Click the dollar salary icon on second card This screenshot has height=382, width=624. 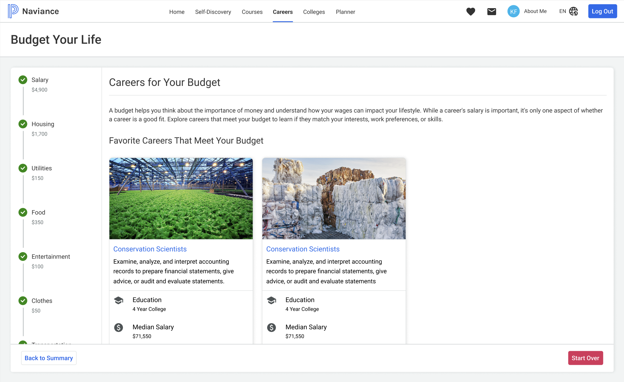point(272,328)
